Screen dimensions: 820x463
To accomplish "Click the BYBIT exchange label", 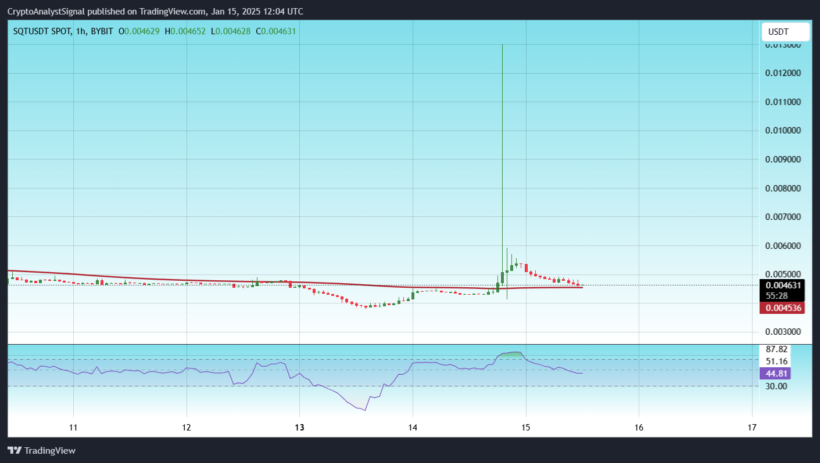I will coord(102,31).
